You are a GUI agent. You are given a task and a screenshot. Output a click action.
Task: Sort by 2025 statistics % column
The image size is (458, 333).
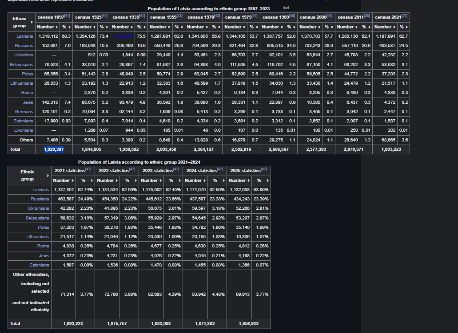point(261,180)
